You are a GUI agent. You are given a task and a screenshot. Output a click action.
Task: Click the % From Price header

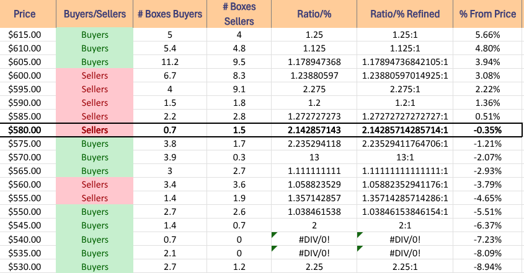click(x=488, y=14)
